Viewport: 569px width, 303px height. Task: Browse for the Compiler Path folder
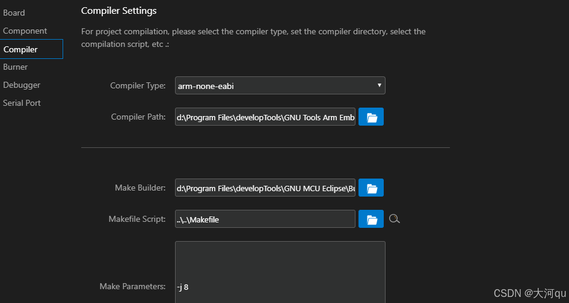371,117
